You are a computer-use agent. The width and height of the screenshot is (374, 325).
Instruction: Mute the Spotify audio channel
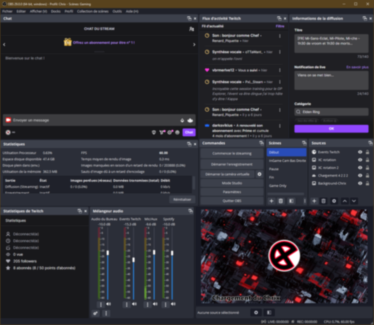click(173, 304)
